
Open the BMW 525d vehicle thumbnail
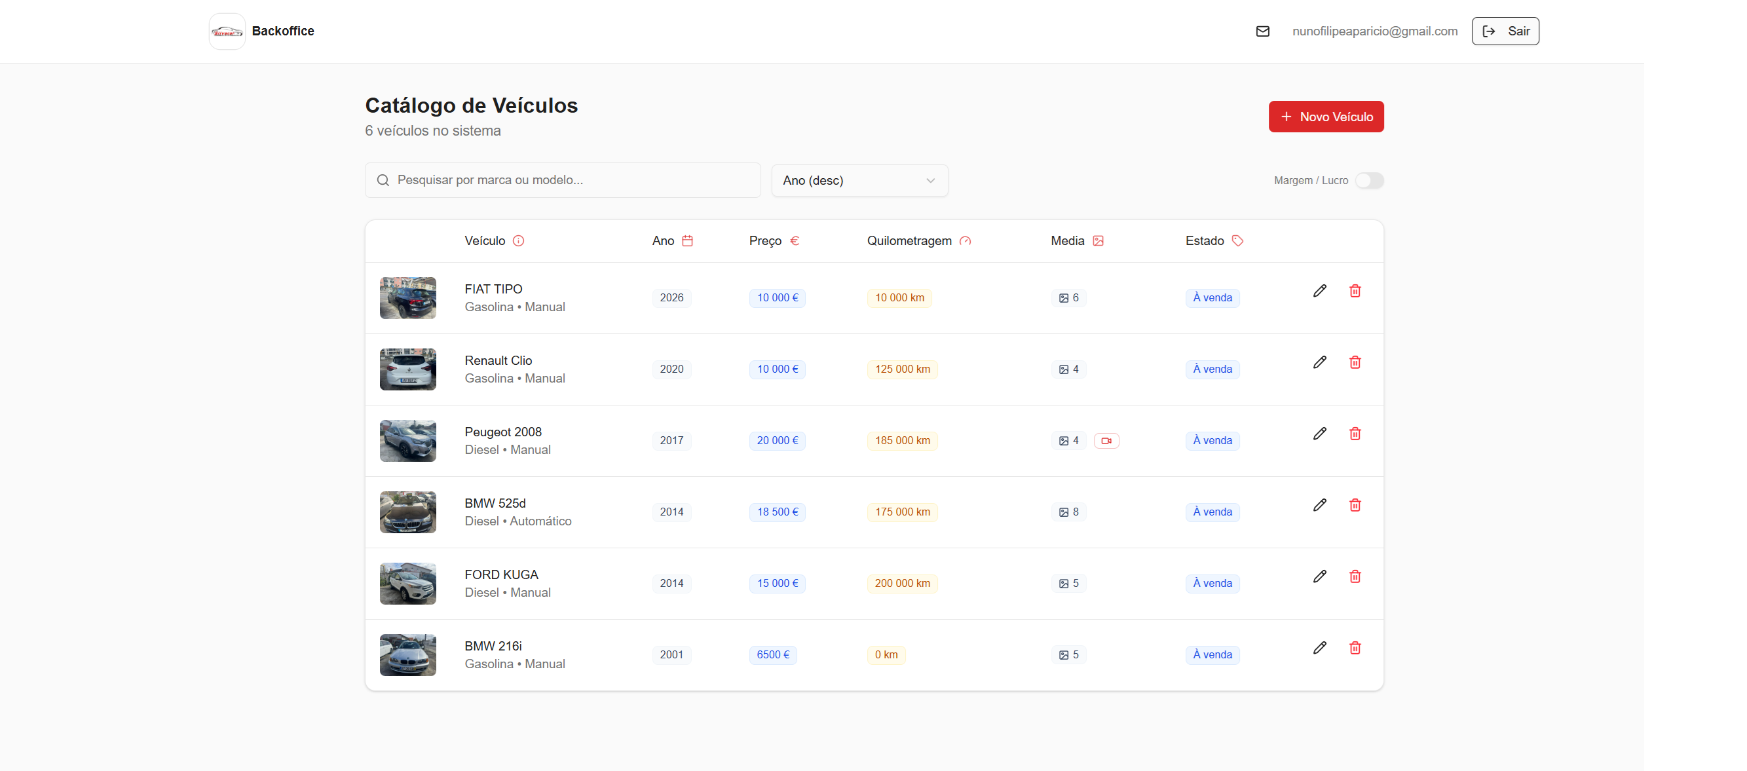pos(407,512)
